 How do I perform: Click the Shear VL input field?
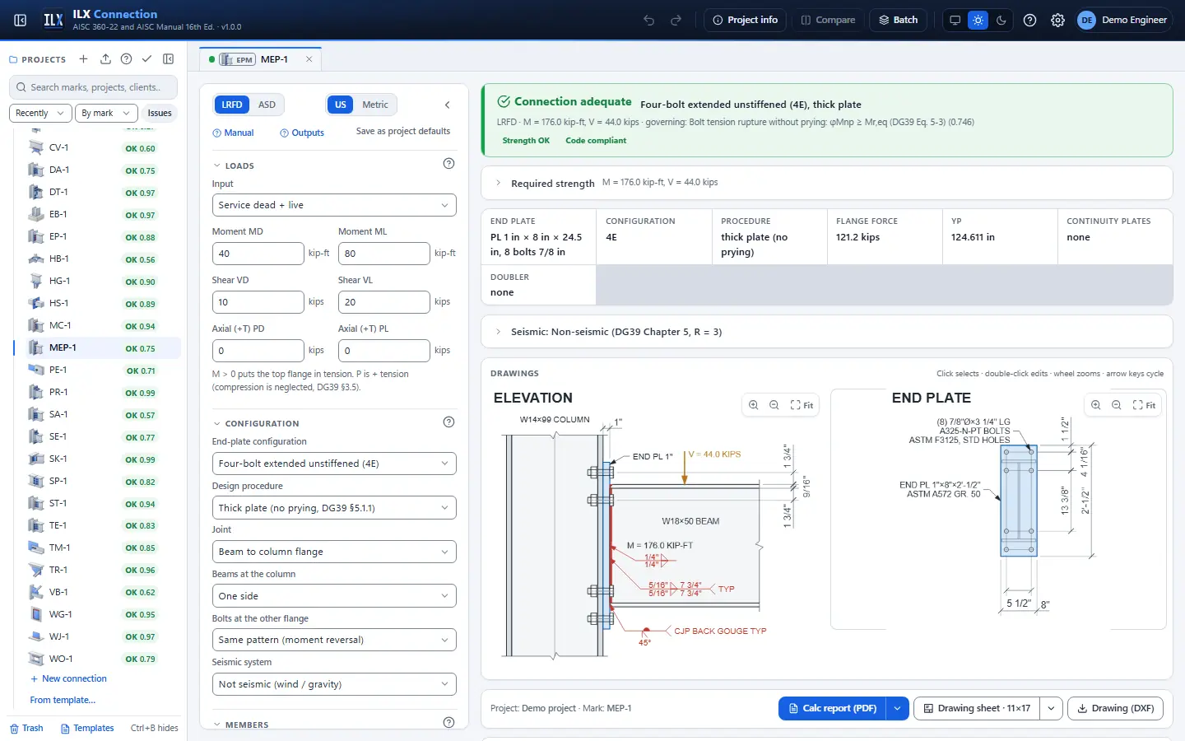(x=384, y=302)
